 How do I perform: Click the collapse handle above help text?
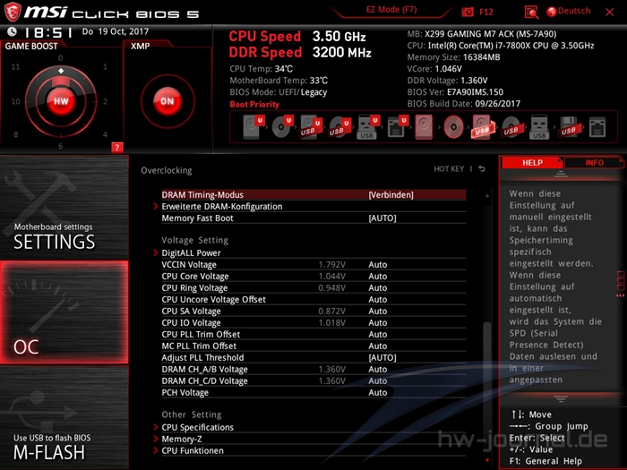[560, 175]
